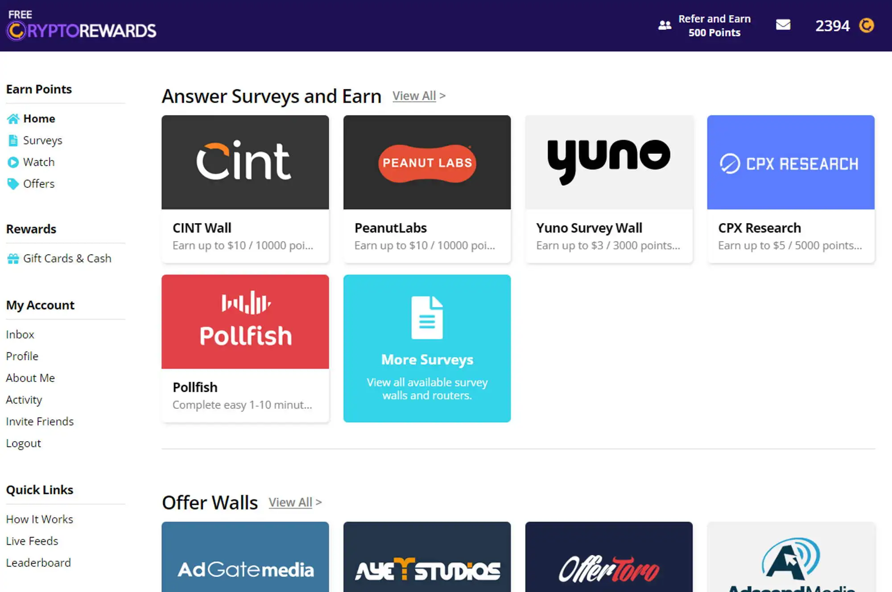
Task: Open Activity page
Action: (x=24, y=400)
